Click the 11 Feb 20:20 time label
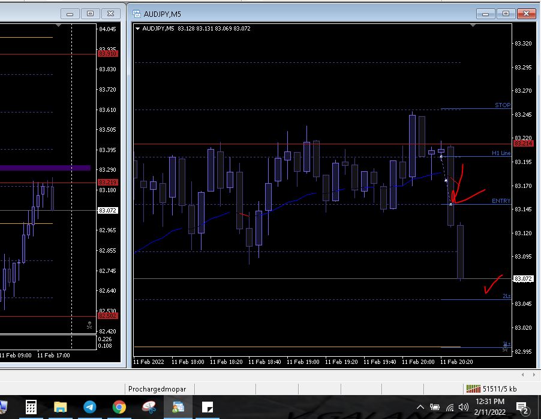Screen dimensions: 541x419 coord(456,362)
